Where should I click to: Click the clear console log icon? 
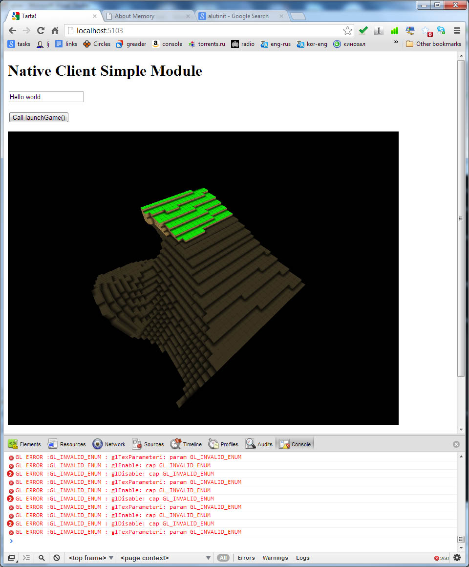point(57,558)
